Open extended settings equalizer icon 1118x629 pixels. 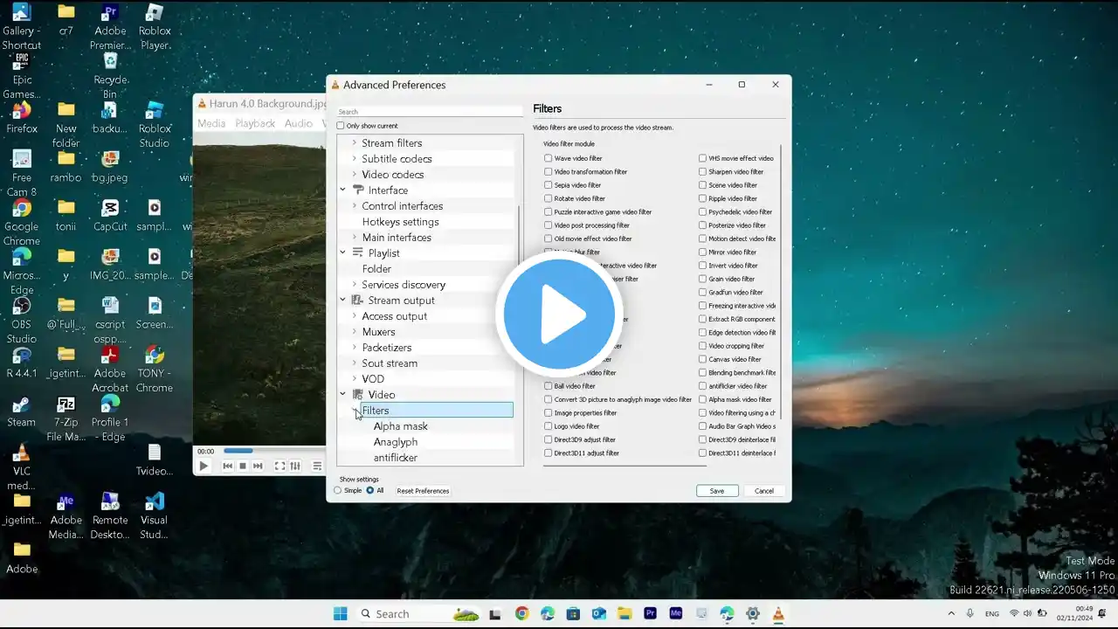295,467
